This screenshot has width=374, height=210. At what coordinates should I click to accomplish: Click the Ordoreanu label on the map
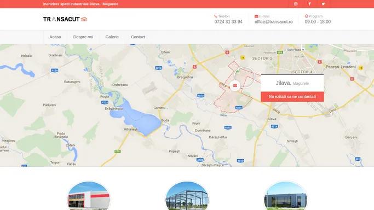pyautogui.click(x=120, y=85)
